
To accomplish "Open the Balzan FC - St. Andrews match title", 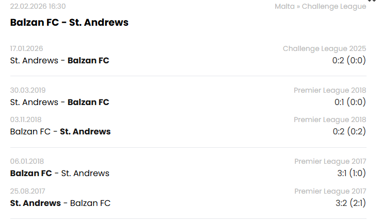I will point(69,23).
